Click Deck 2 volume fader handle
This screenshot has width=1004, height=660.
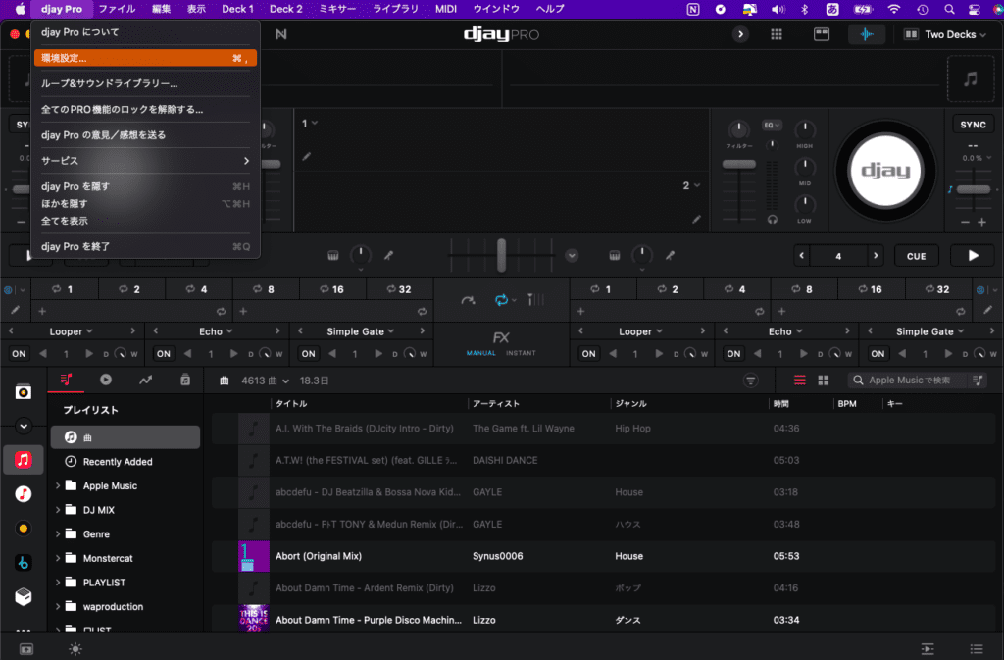click(x=739, y=164)
